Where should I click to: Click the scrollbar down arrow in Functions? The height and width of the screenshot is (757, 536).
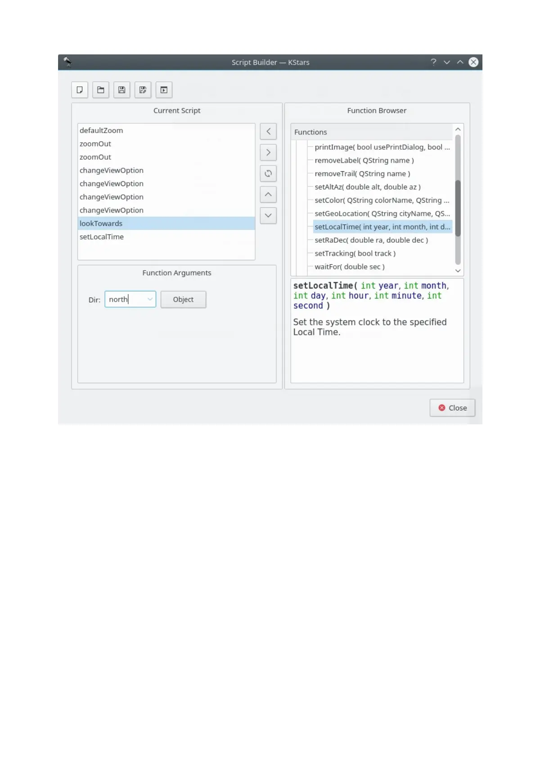[x=458, y=271]
